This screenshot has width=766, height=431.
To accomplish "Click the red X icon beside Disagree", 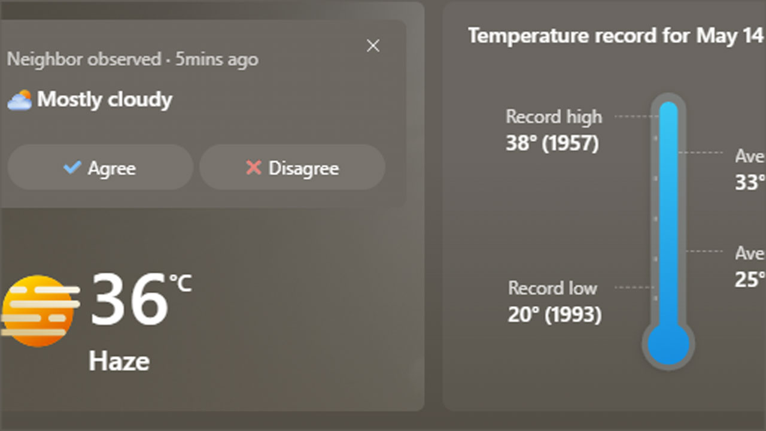I will [x=254, y=168].
